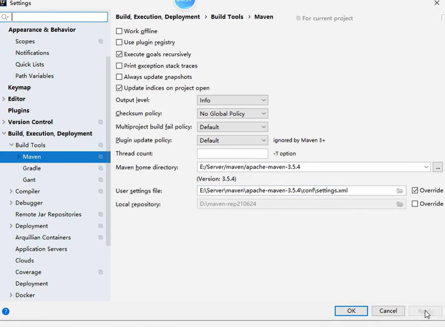Image resolution: width=445 pixels, height=327 pixels.
Task: Select Clouds settings item
Action: [24, 261]
